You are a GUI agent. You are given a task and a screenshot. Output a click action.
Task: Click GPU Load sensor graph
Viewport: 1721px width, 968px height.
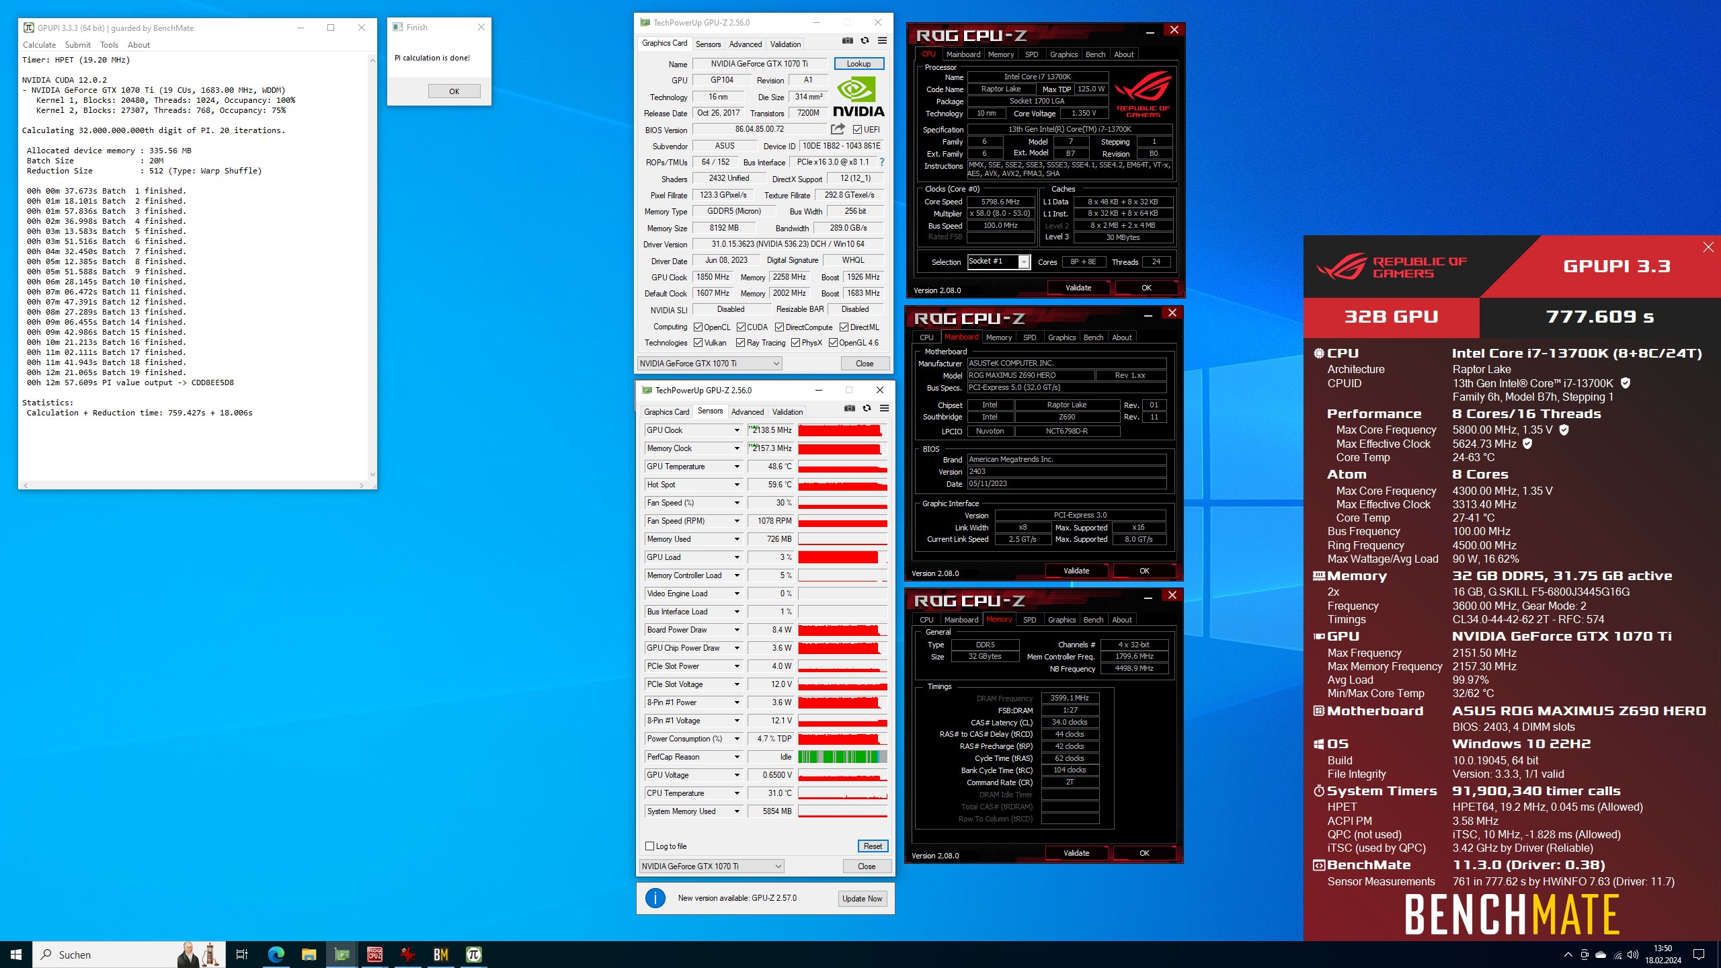tap(843, 557)
